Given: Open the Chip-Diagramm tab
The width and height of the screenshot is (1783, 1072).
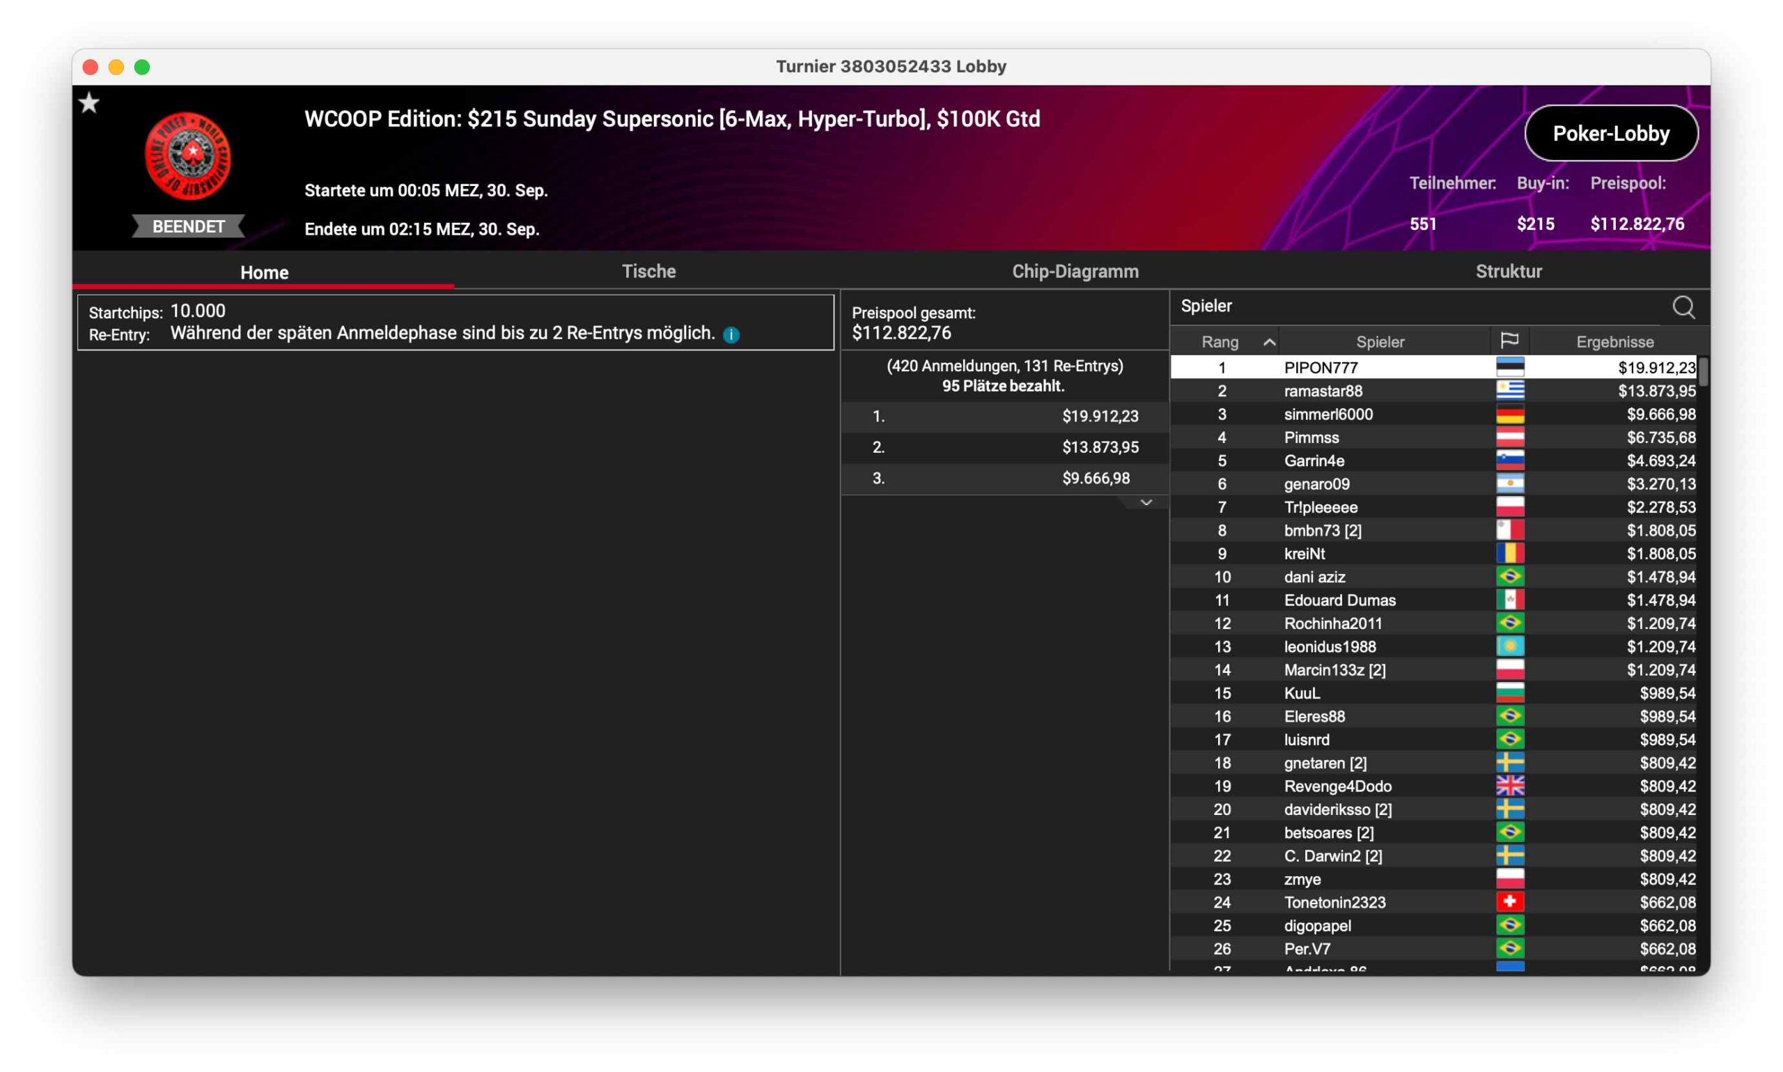Looking at the screenshot, I should point(1075,272).
